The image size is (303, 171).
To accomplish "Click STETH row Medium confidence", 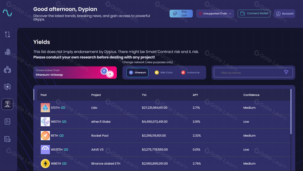I will [x=249, y=108].
